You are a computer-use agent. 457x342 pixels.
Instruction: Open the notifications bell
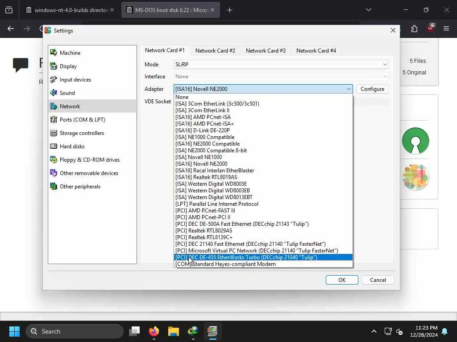pos(445,331)
